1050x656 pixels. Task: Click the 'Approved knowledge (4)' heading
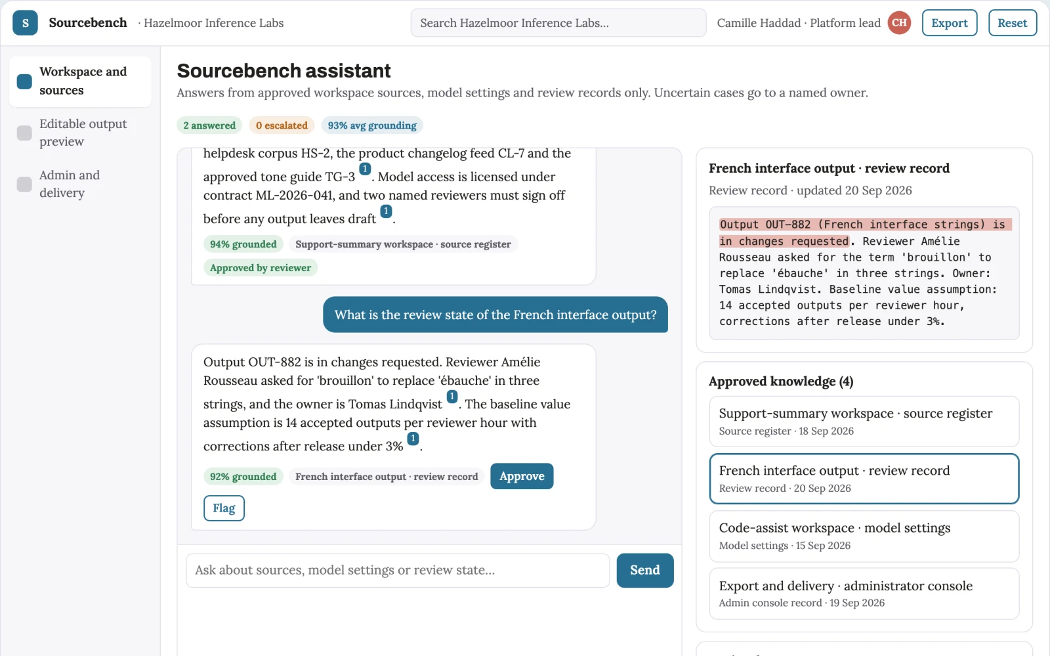781,382
